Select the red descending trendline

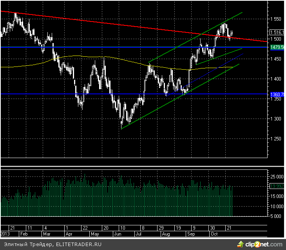[118, 24]
